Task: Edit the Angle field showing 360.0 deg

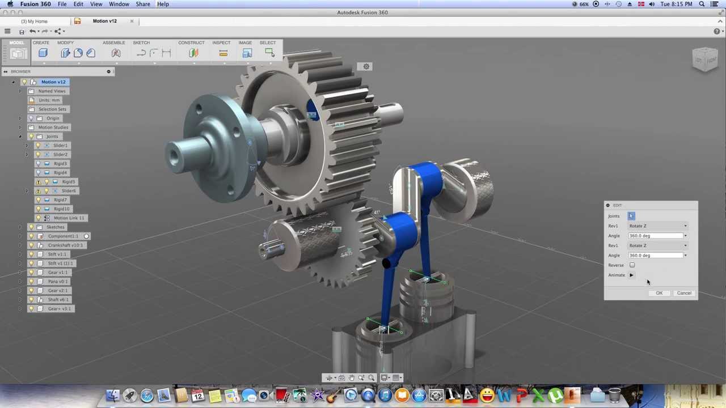Action: pyautogui.click(x=655, y=235)
